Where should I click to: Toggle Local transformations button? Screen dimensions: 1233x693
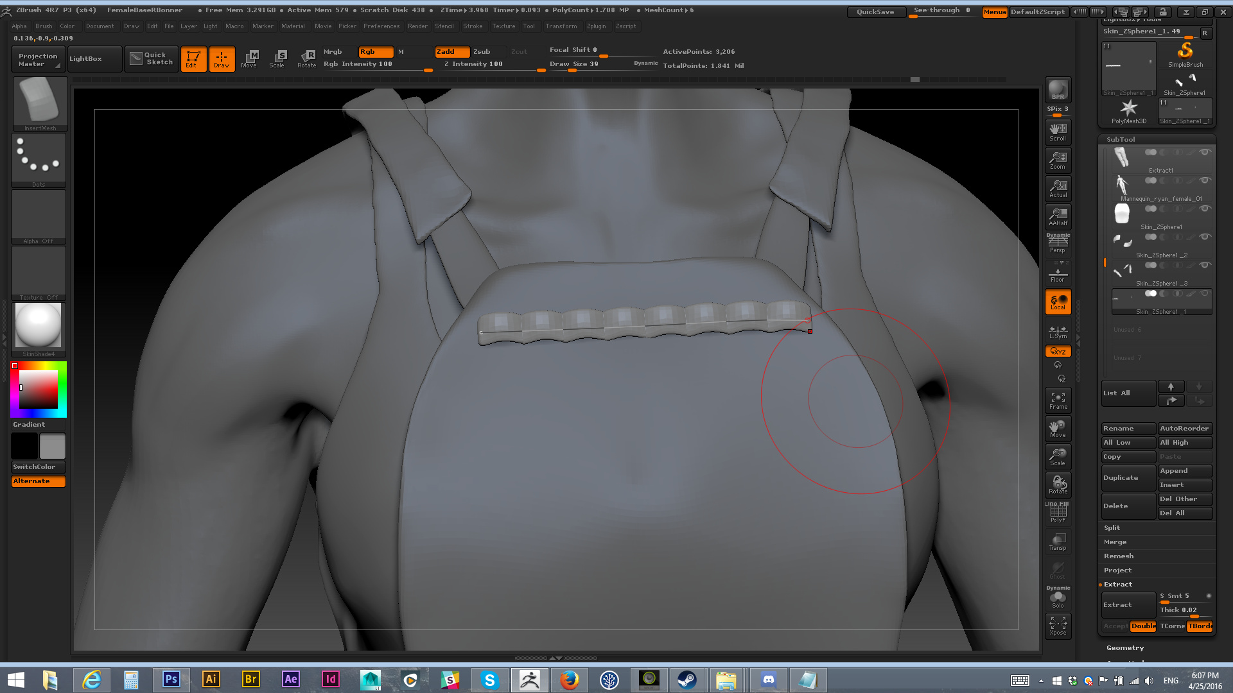click(x=1058, y=302)
